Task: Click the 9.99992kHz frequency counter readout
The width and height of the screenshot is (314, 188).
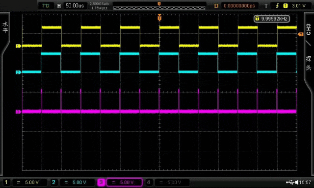Action: click(272, 19)
